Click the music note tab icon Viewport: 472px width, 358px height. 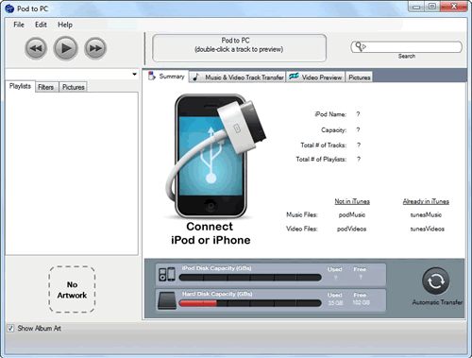[196, 77]
